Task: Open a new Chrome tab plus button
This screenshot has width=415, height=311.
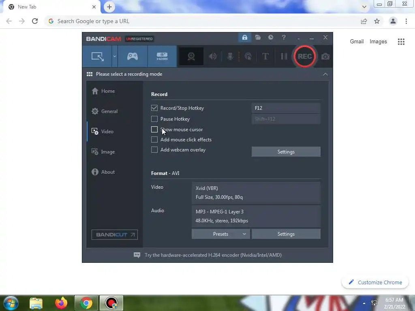Action: tap(109, 7)
